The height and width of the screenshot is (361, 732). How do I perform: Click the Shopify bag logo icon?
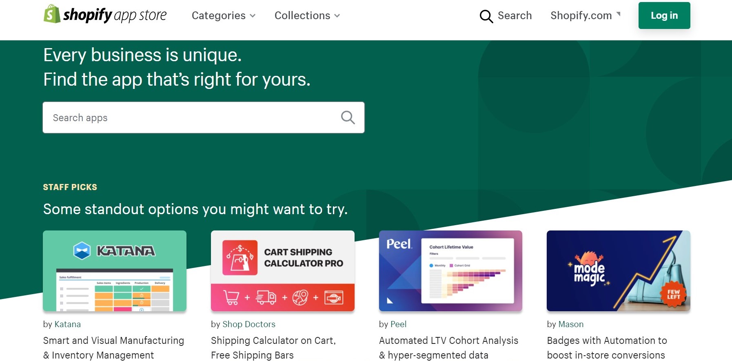52,14
